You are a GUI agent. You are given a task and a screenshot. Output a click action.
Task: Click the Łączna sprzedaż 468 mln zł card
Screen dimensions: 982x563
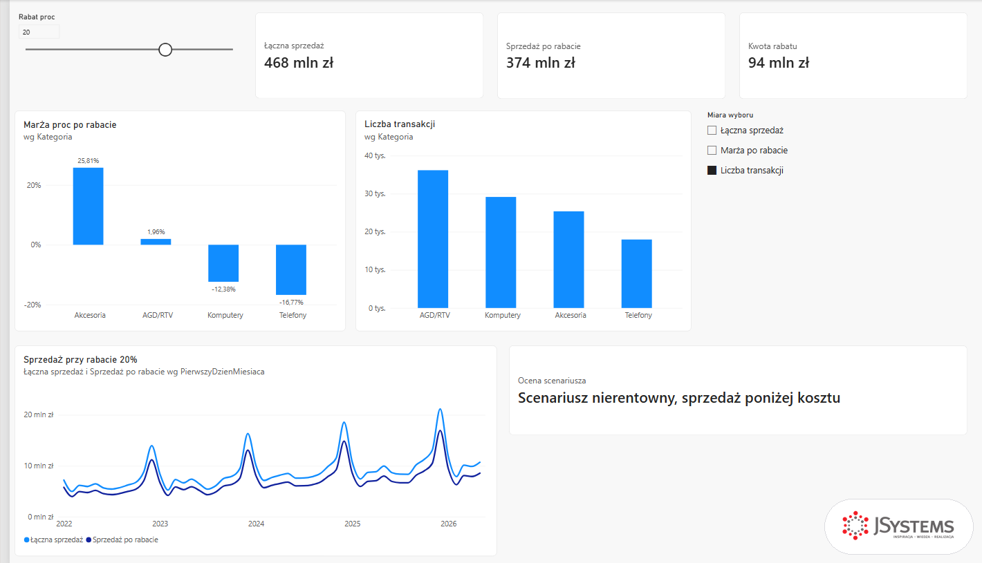[x=369, y=55]
